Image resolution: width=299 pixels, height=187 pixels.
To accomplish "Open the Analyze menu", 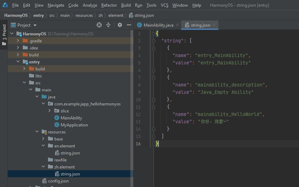I will pyautogui.click(x=90, y=5).
